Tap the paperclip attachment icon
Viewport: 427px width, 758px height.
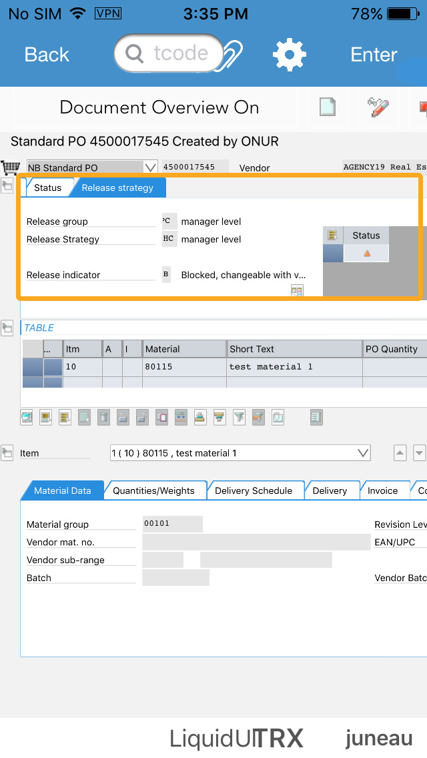232,55
